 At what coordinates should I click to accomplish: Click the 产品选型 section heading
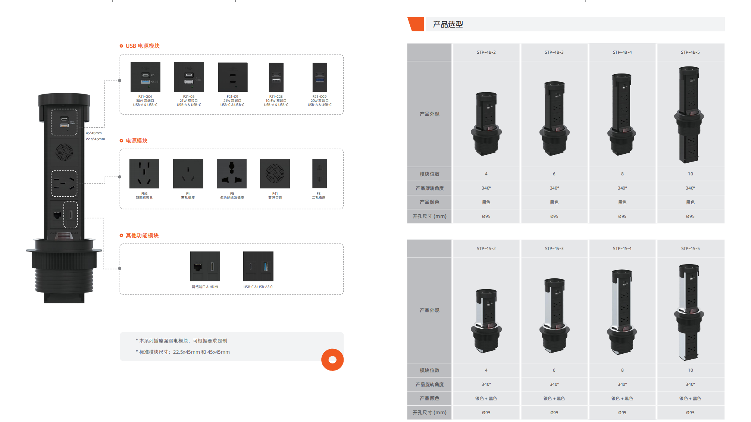point(448,24)
